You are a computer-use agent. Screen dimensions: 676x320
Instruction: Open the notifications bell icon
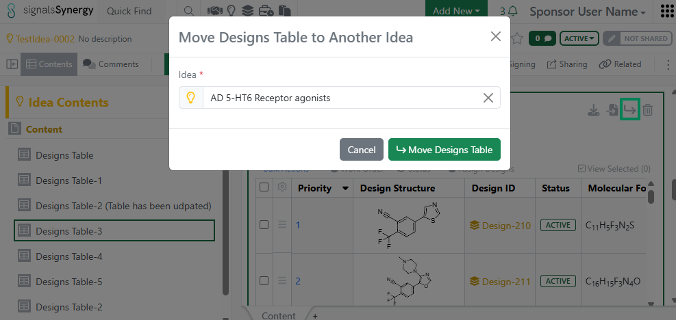tap(513, 12)
